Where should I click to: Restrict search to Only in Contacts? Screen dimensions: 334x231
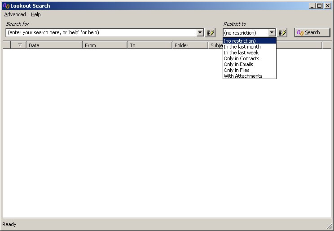[250, 58]
